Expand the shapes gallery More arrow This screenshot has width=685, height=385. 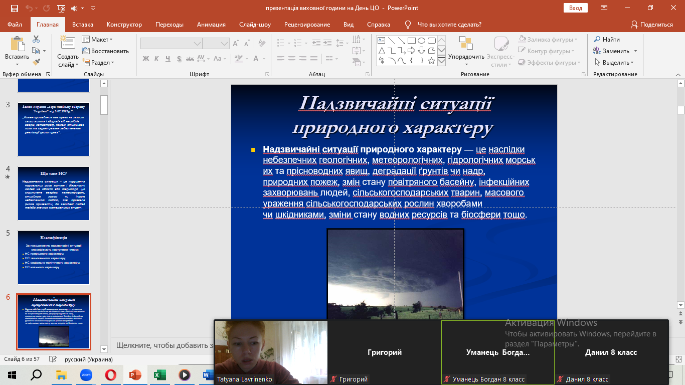click(441, 61)
